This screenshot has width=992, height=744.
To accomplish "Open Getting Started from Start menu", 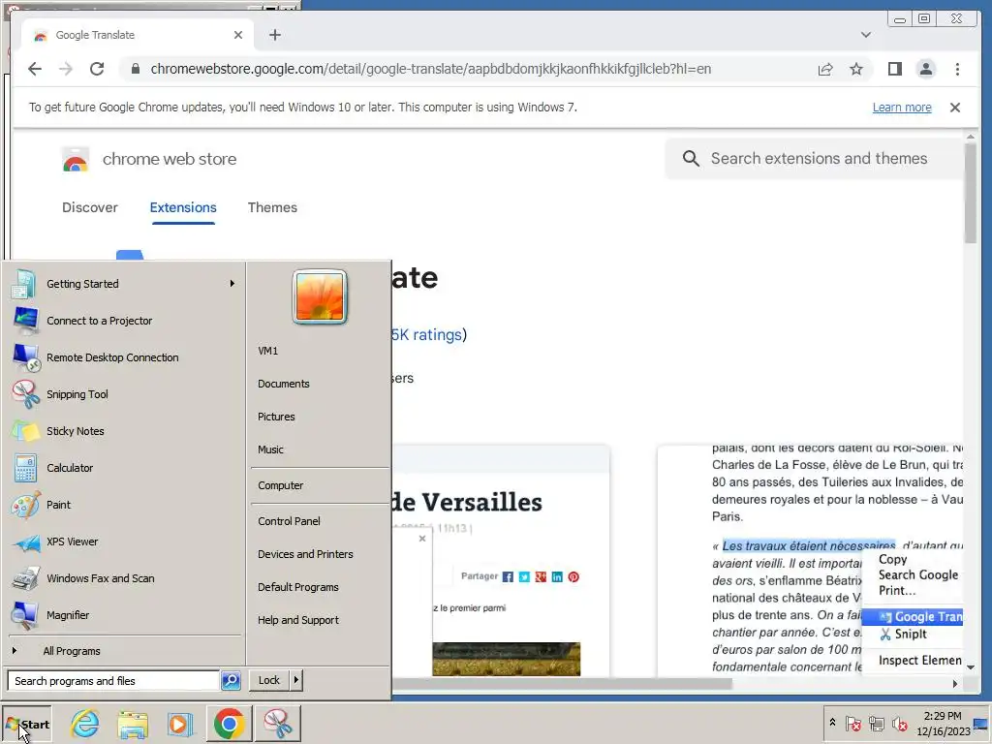I will 123,284.
